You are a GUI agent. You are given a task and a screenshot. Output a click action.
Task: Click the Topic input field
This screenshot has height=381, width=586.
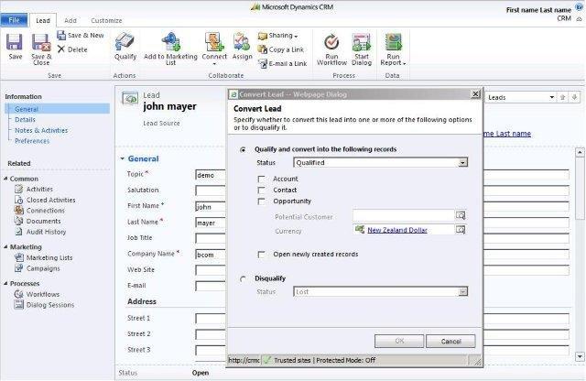pos(211,174)
